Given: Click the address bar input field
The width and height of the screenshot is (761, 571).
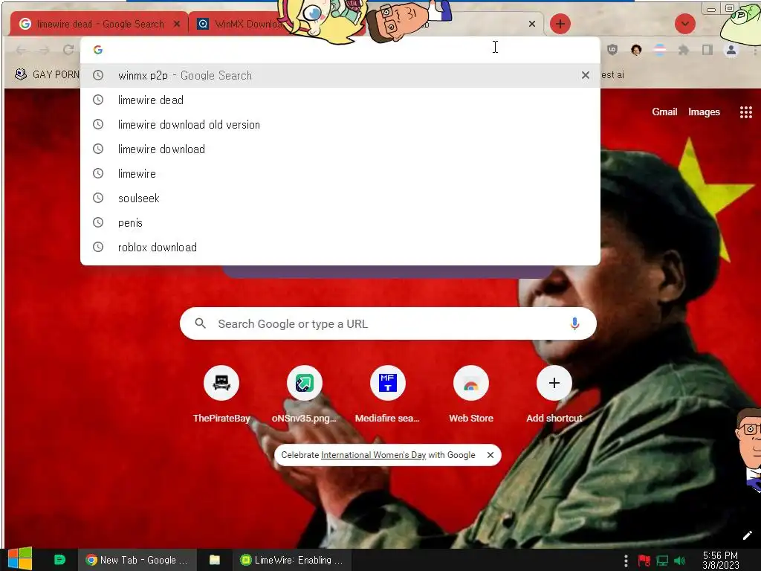Looking at the screenshot, I should tap(340, 50).
